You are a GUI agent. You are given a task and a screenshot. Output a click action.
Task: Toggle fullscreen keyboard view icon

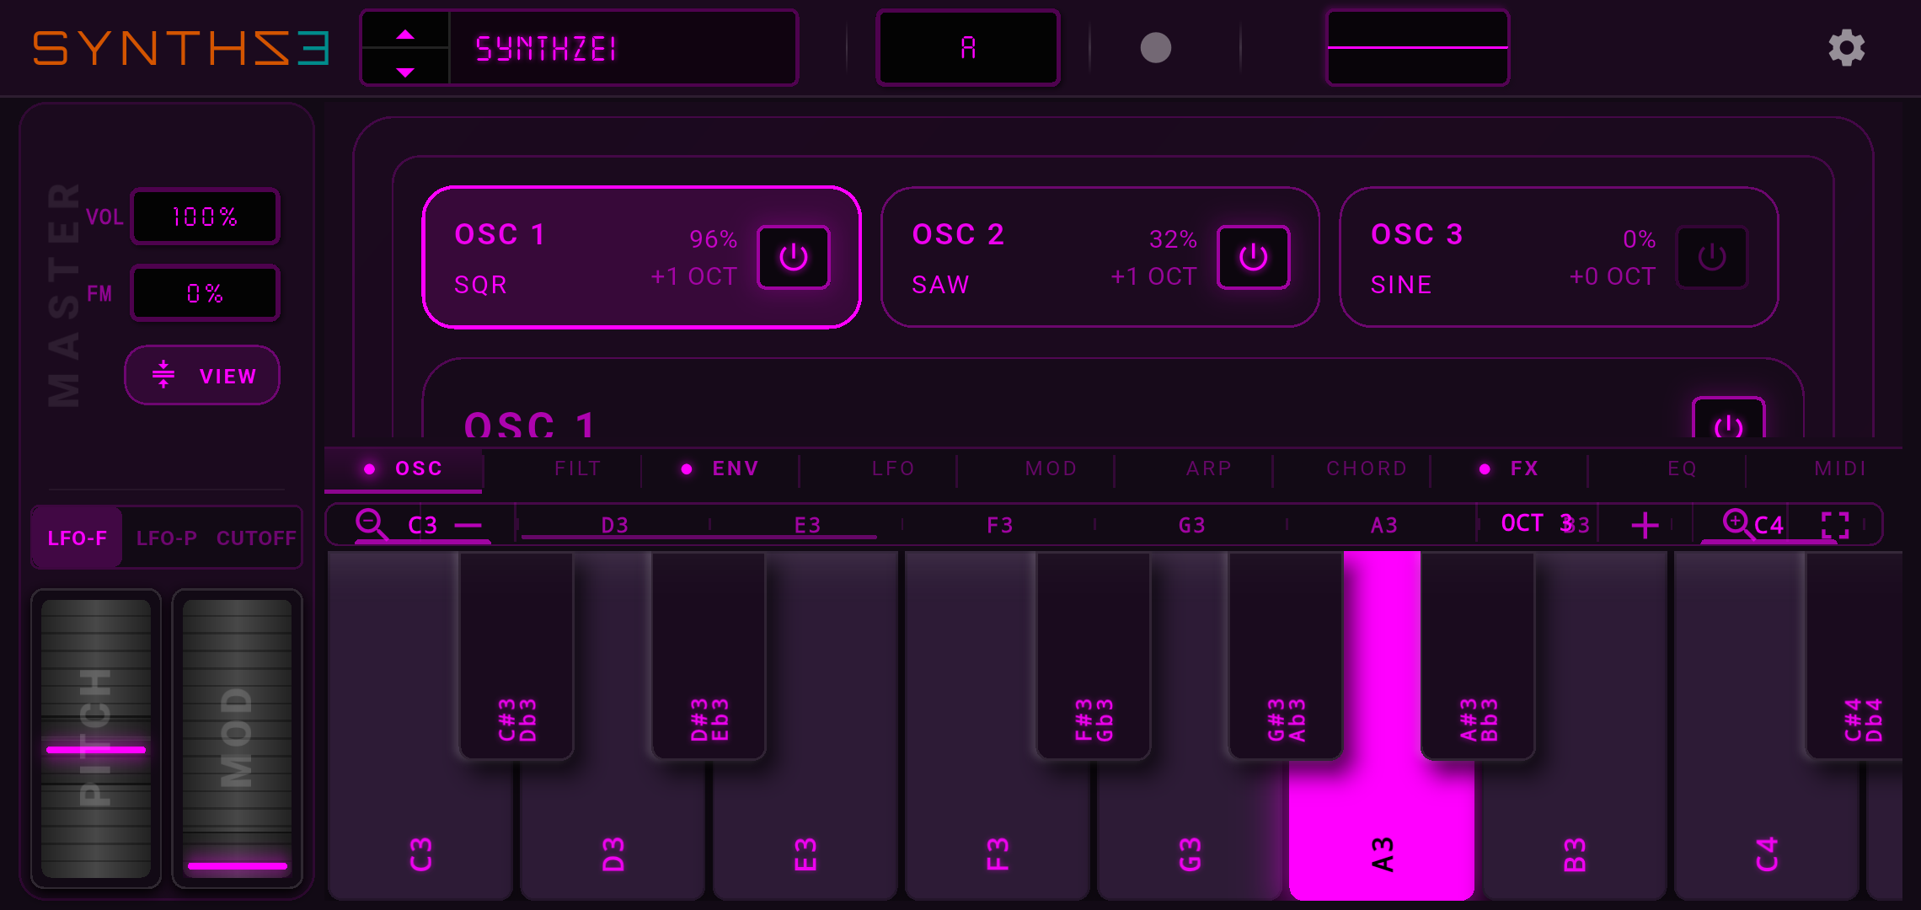point(1835,525)
